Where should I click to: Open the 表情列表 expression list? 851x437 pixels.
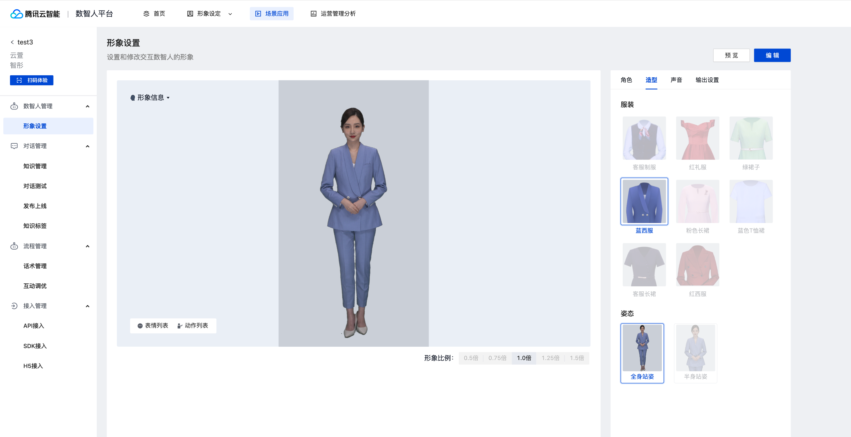pos(153,326)
